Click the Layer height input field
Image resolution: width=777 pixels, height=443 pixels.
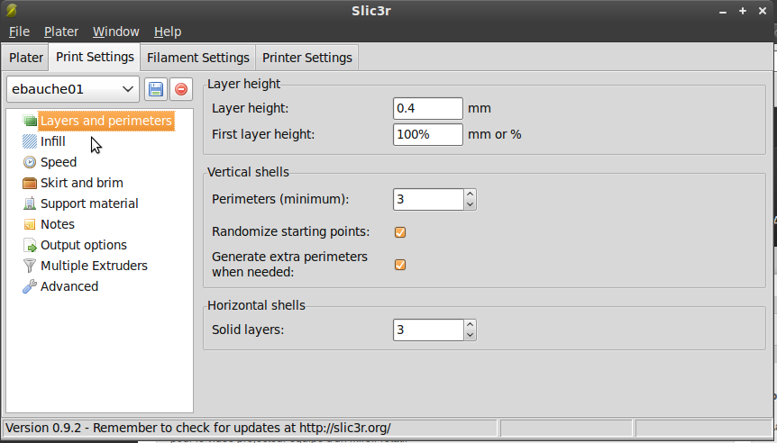pos(428,109)
